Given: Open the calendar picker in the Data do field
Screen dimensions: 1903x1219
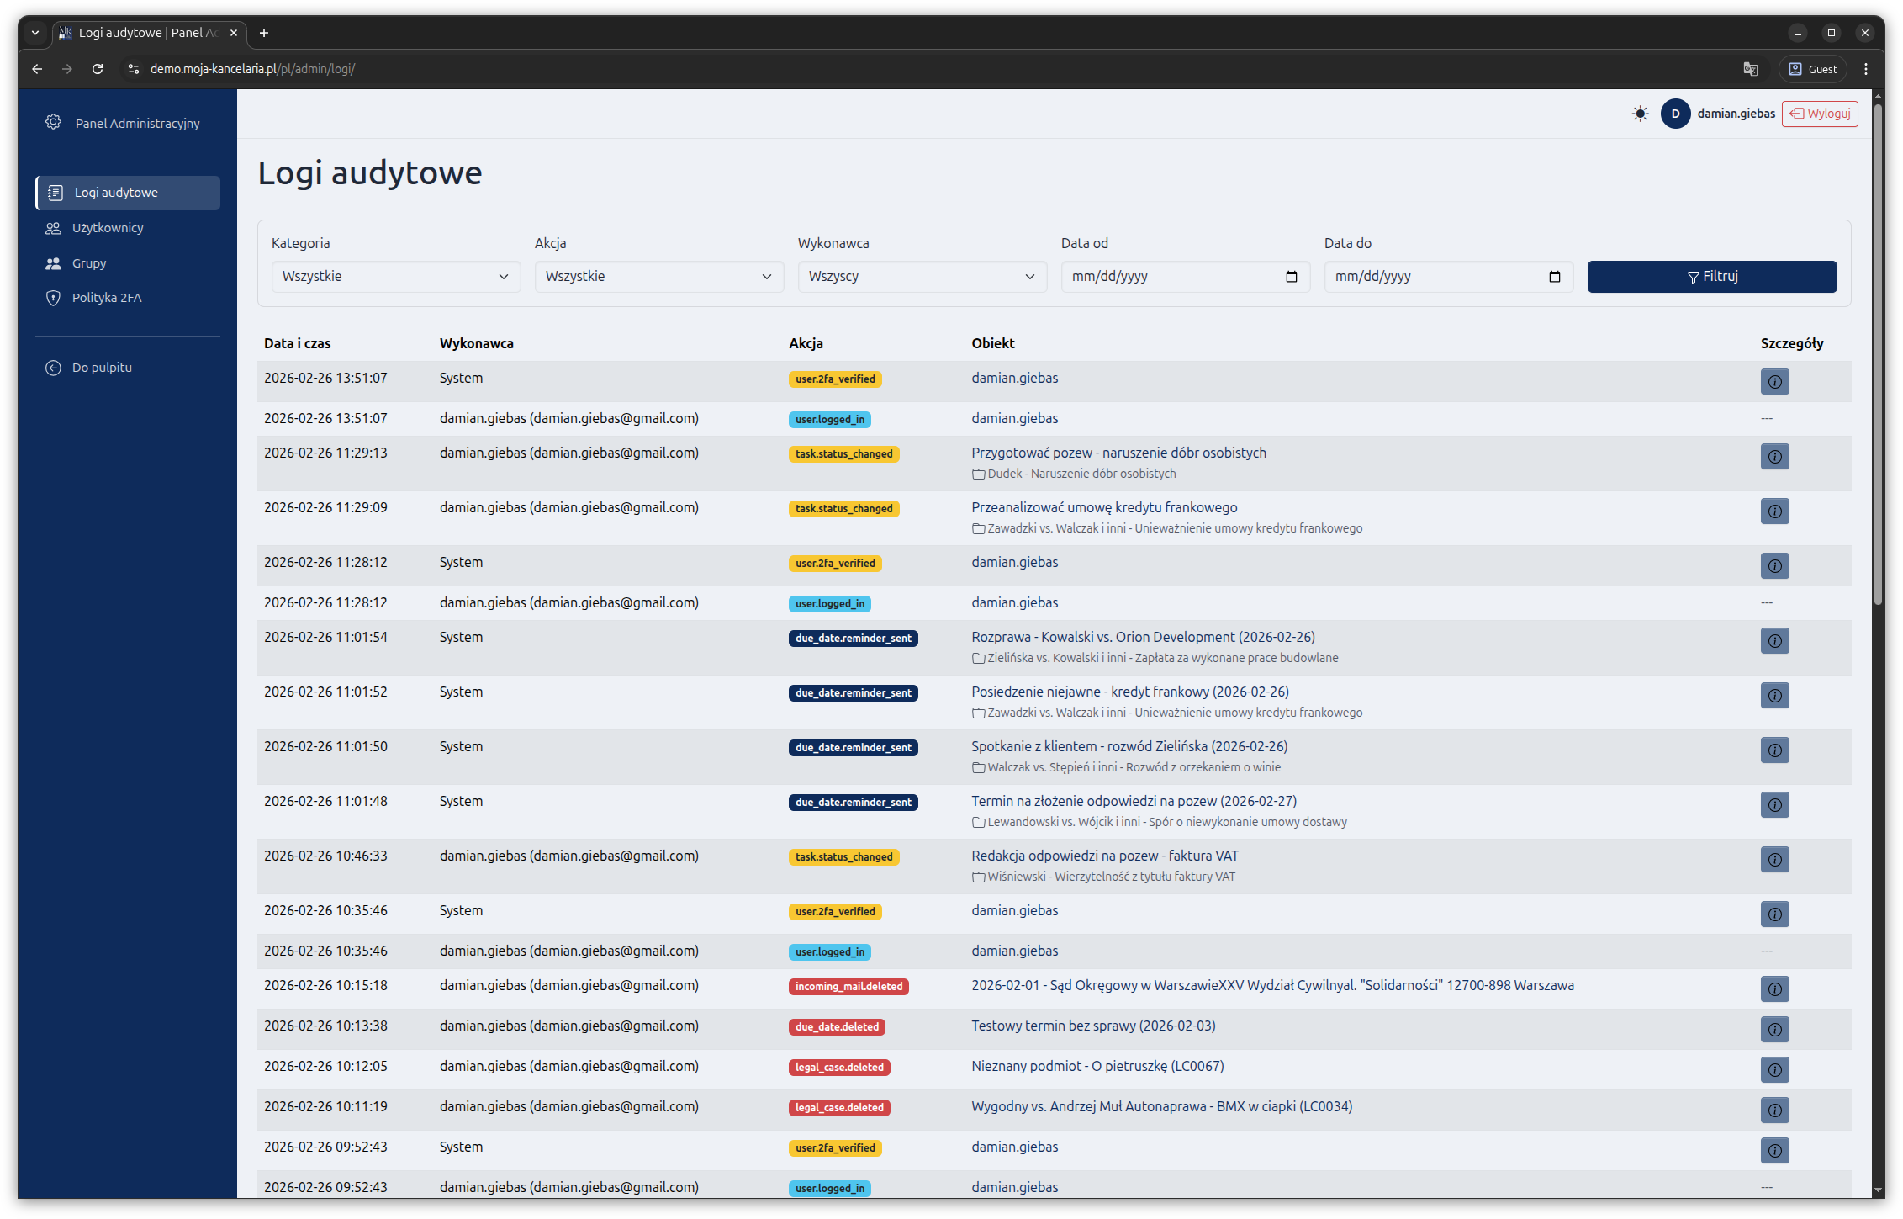Looking at the screenshot, I should coord(1555,277).
